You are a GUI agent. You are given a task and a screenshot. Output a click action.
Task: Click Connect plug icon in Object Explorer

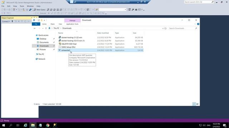point(12,21)
